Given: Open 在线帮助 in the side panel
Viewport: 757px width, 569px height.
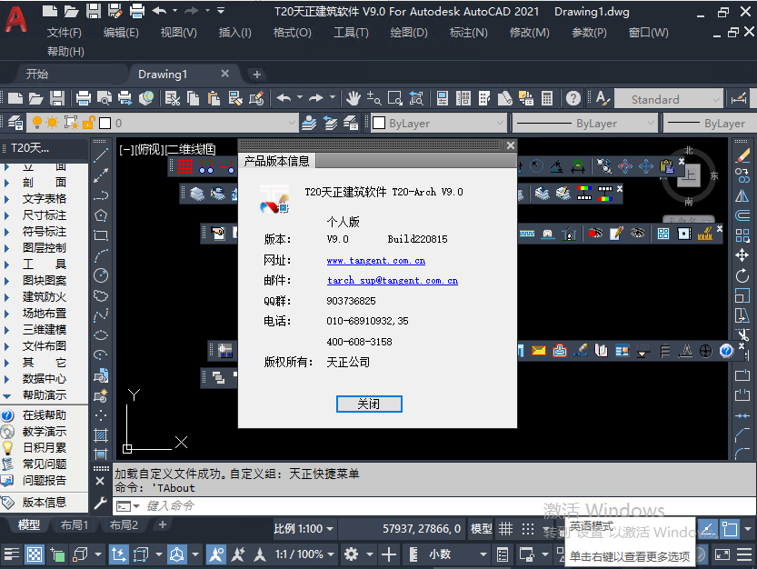Looking at the screenshot, I should [x=44, y=414].
